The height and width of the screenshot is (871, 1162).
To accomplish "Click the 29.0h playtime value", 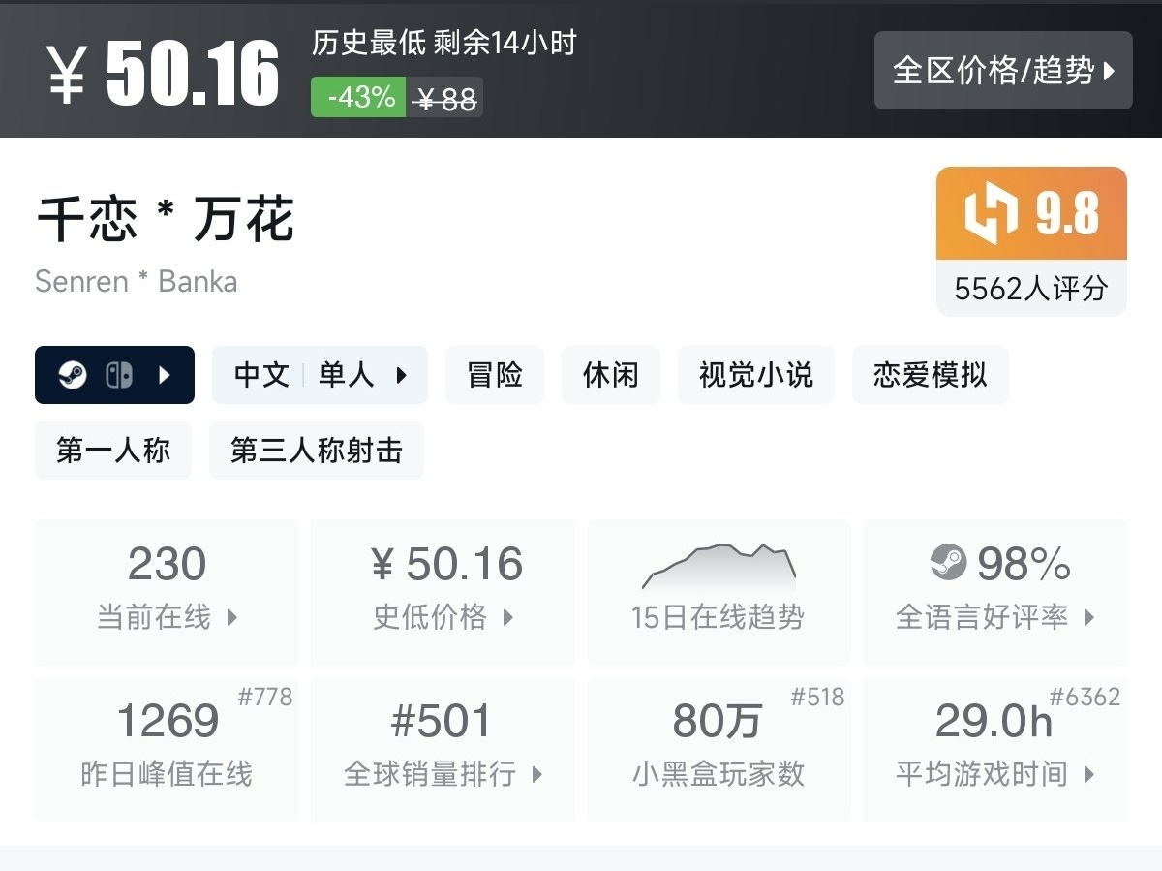I will tap(994, 721).
